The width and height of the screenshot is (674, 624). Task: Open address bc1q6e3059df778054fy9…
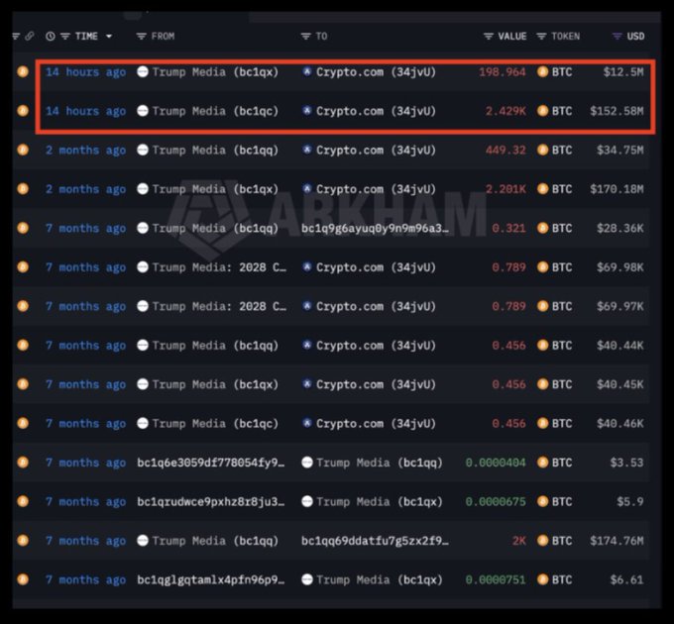210,463
